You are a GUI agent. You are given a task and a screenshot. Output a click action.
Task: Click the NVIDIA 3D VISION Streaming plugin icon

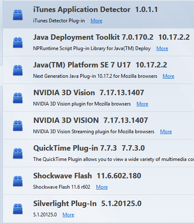coord(18,126)
